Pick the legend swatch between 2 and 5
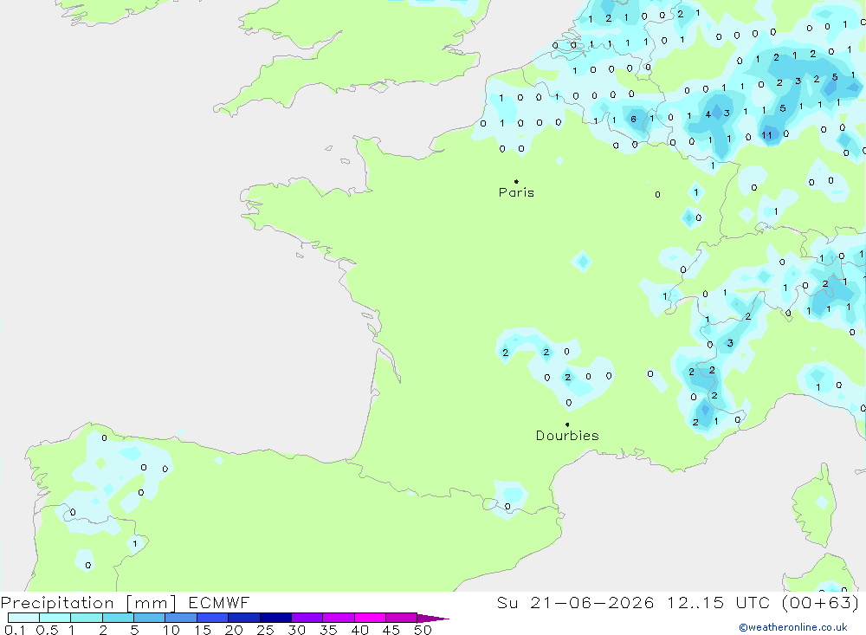 118,618
